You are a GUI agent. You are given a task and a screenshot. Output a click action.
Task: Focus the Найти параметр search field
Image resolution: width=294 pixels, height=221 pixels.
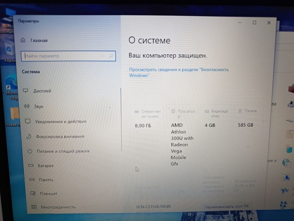click(68, 56)
